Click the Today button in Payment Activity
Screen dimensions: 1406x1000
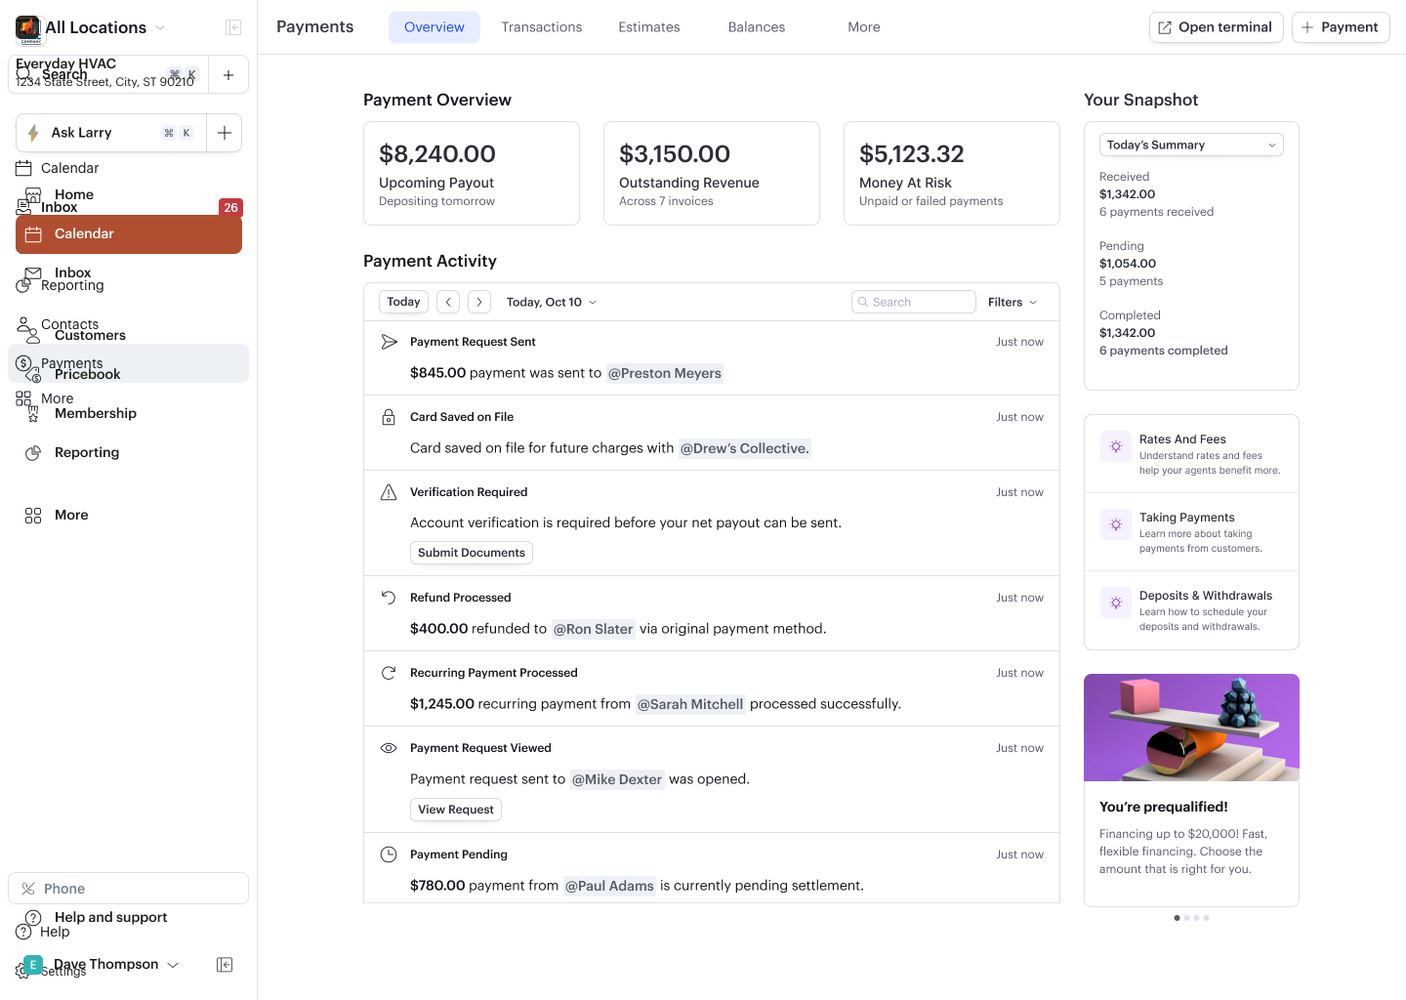tap(403, 302)
